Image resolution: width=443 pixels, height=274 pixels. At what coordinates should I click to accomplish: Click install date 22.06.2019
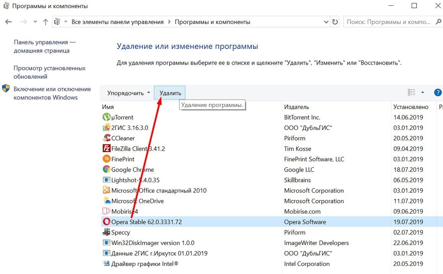408,242
